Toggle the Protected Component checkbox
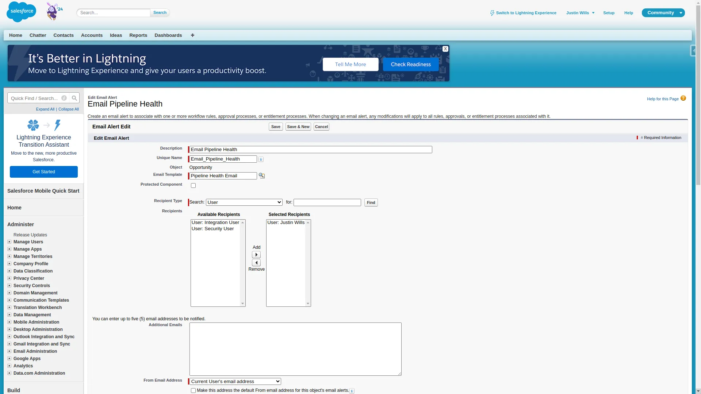 194,186
